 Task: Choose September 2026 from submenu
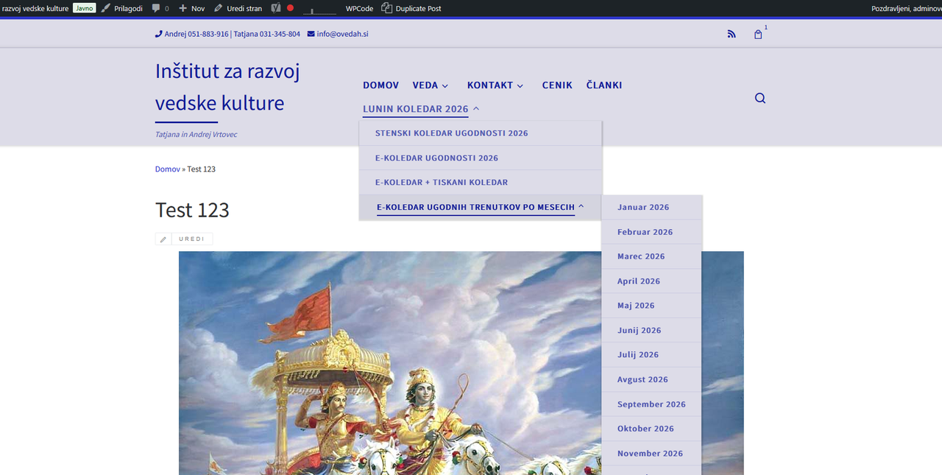tap(652, 404)
